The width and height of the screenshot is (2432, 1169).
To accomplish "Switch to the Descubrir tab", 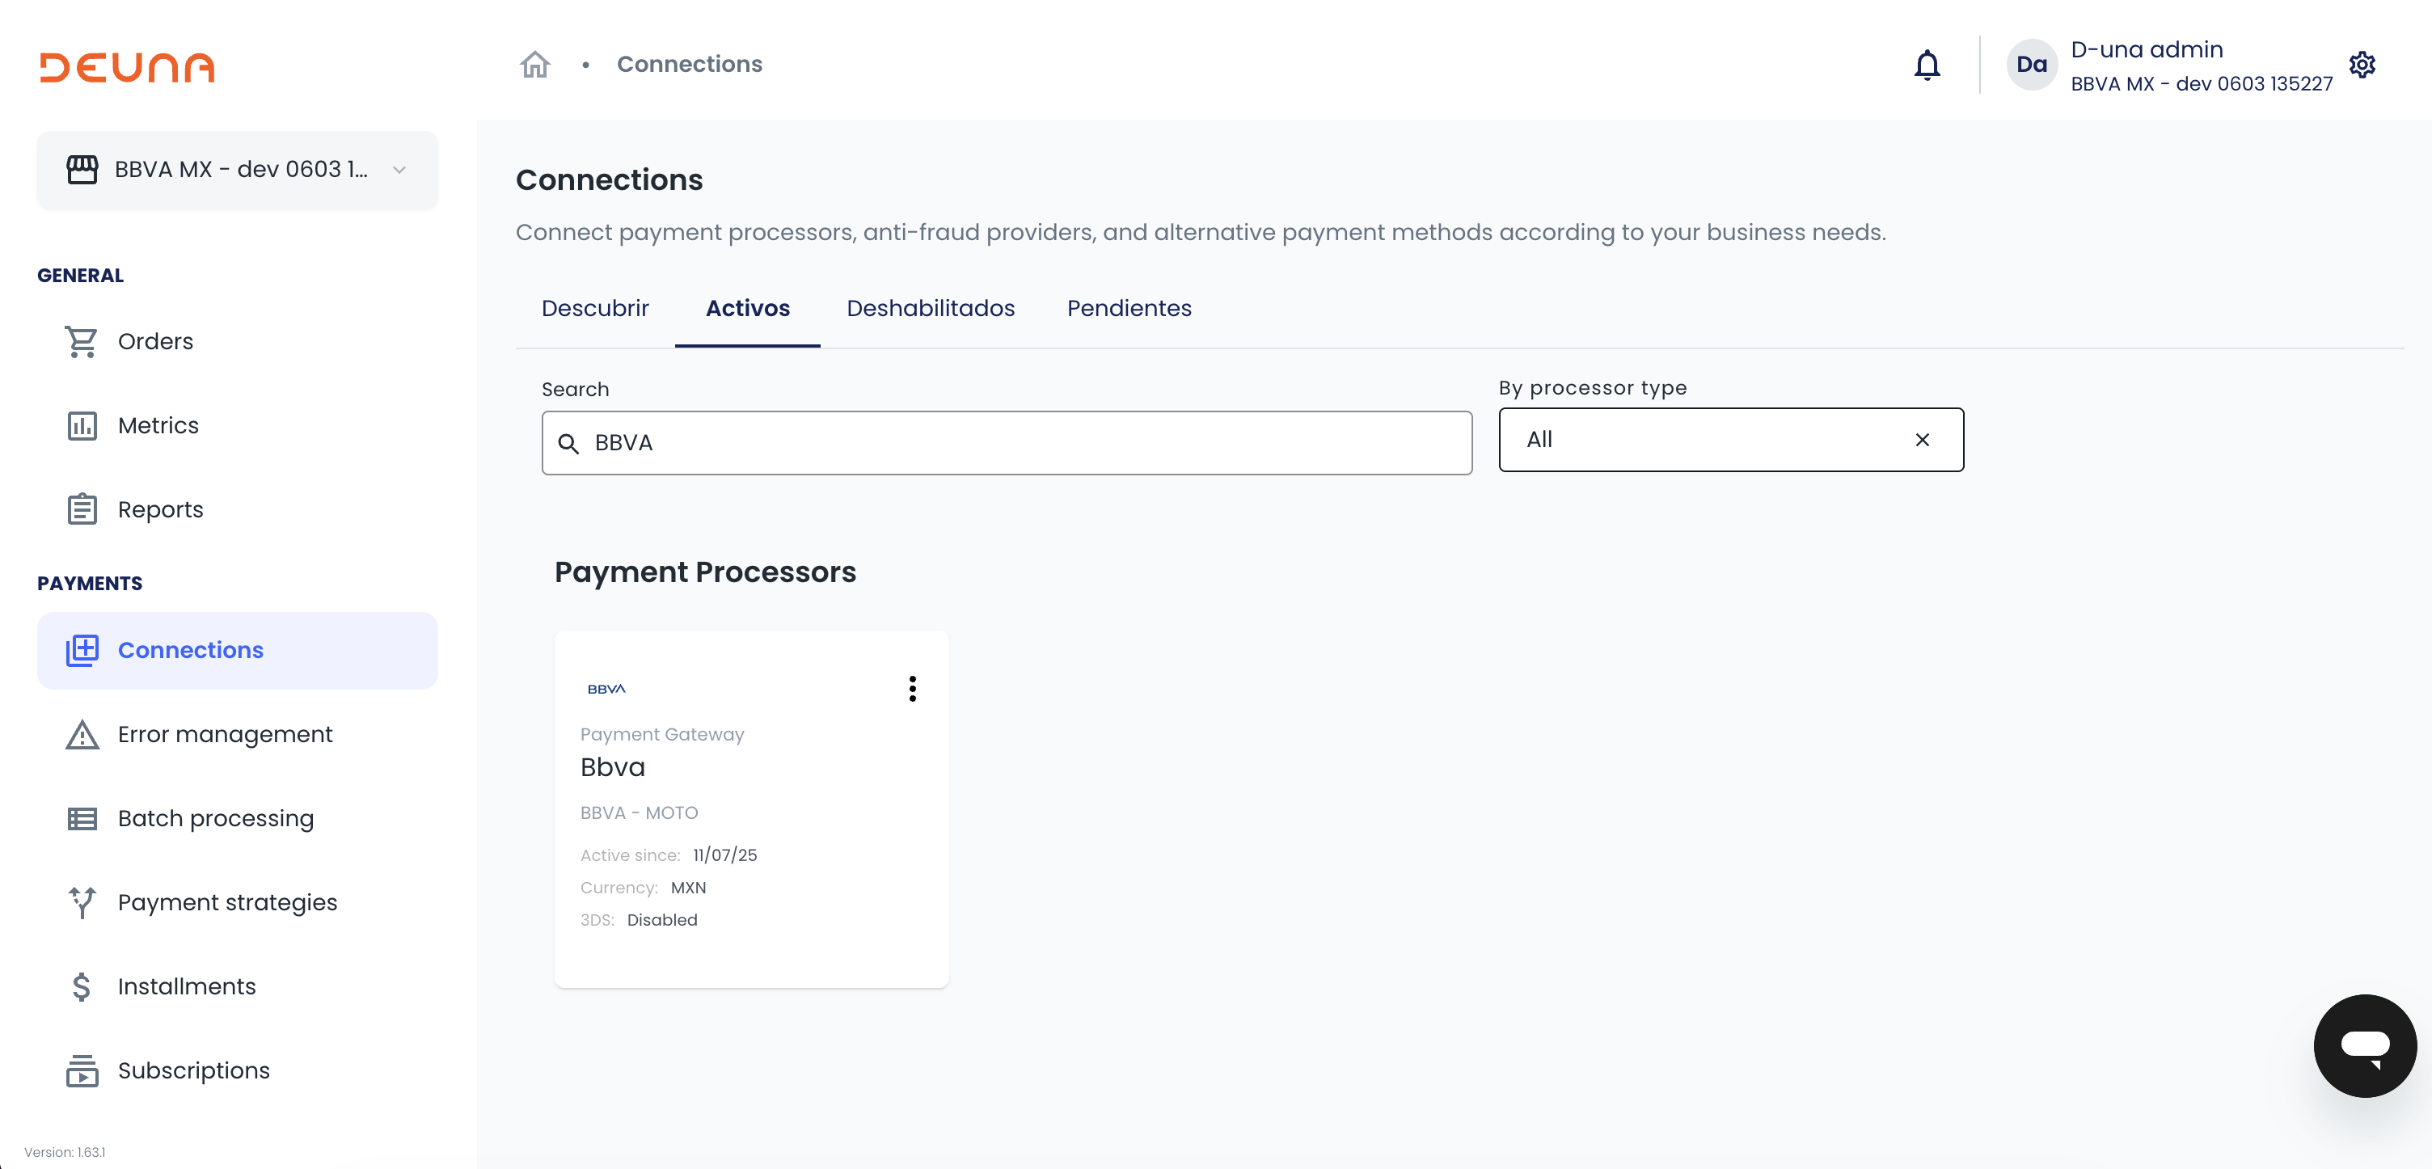I will [595, 309].
